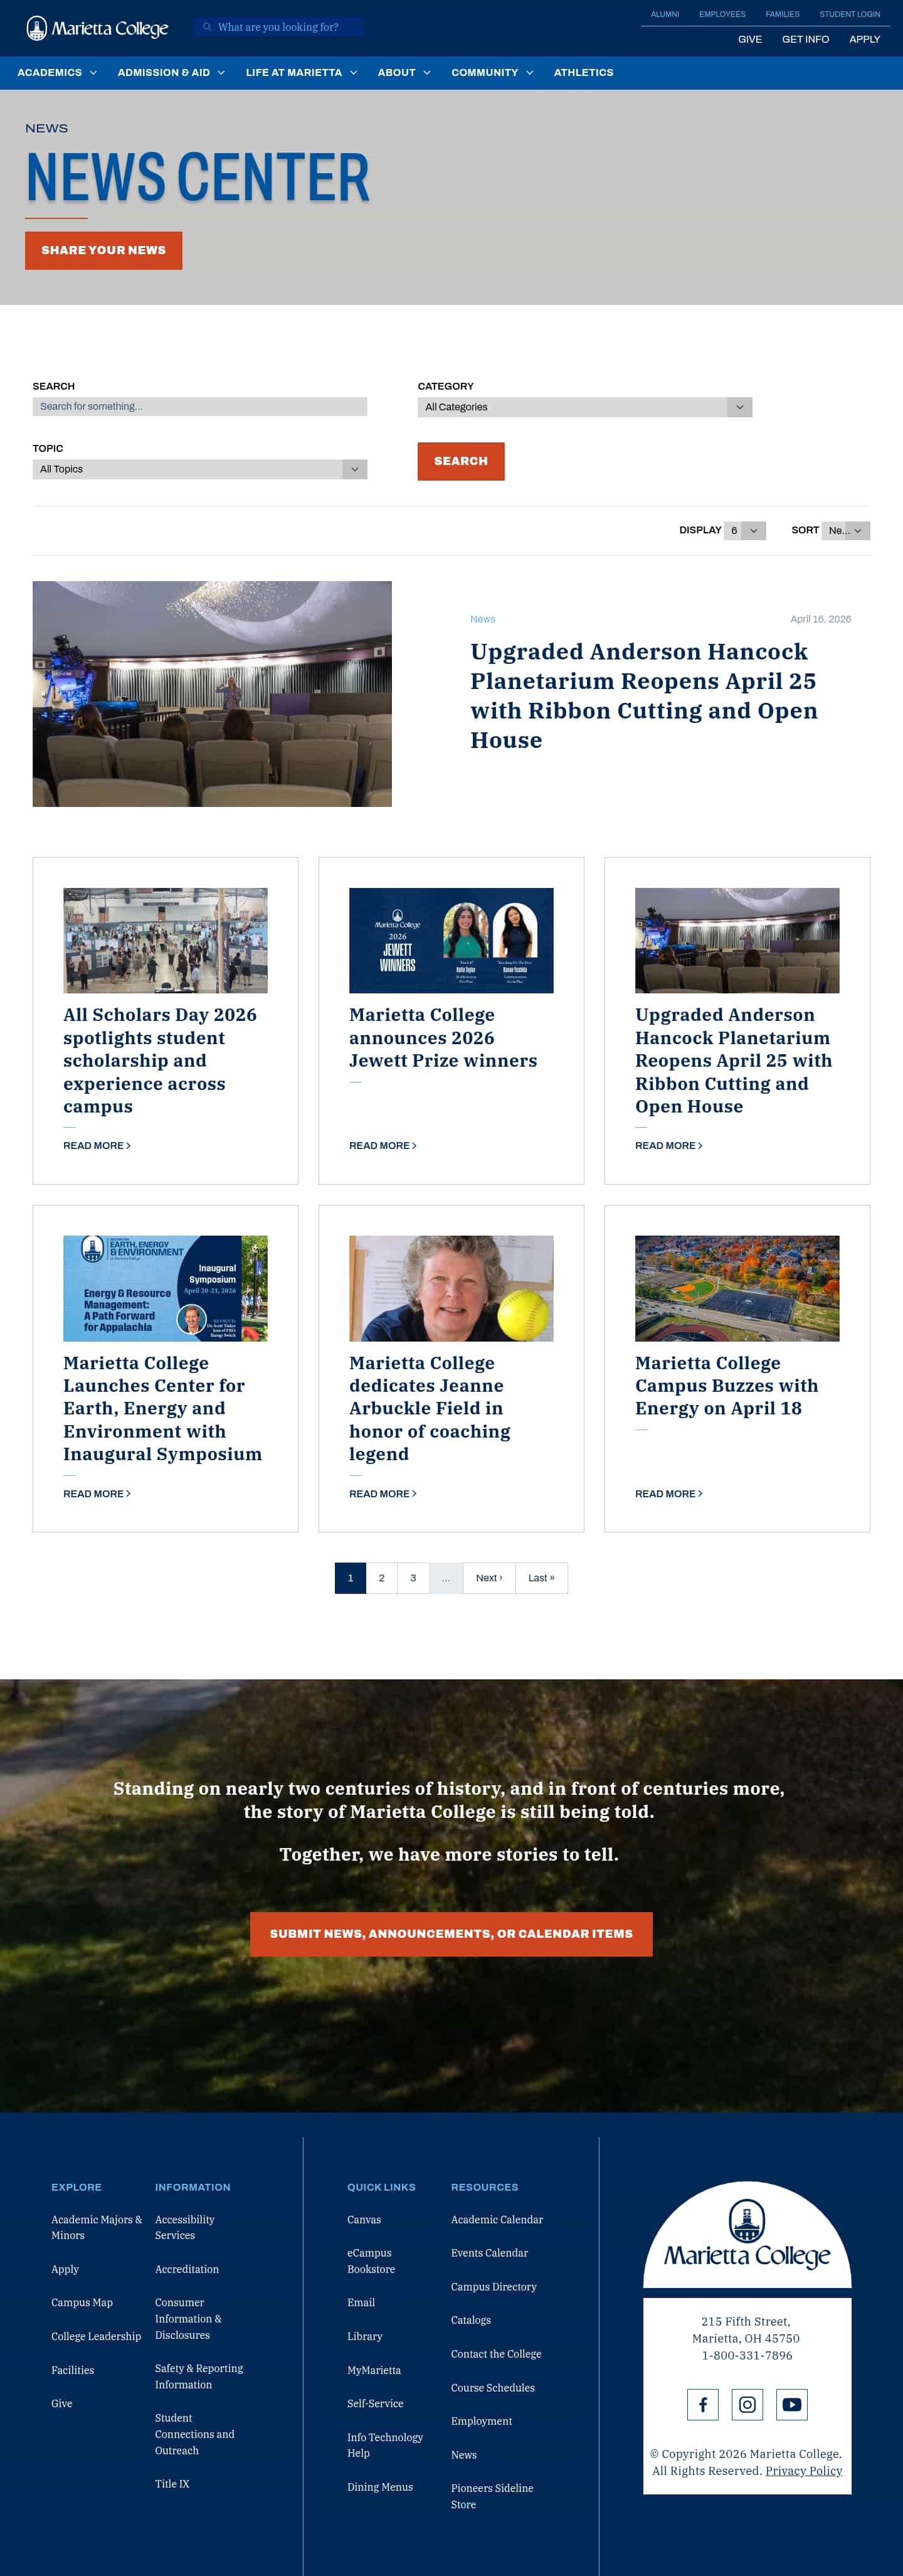Screen dimensions: 903x2576
Task: Open the Jeanne Arbuckle Field thumbnail
Action: coord(450,1288)
